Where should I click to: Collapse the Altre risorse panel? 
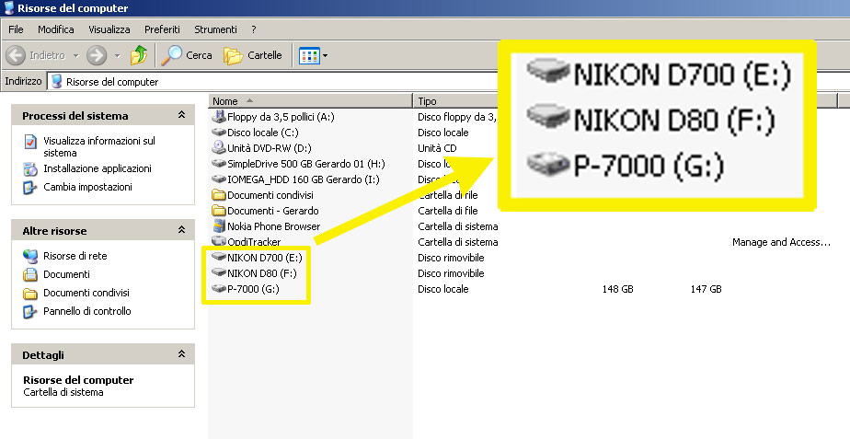tap(181, 230)
